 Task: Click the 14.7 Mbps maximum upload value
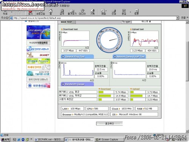[x=153, y=96]
